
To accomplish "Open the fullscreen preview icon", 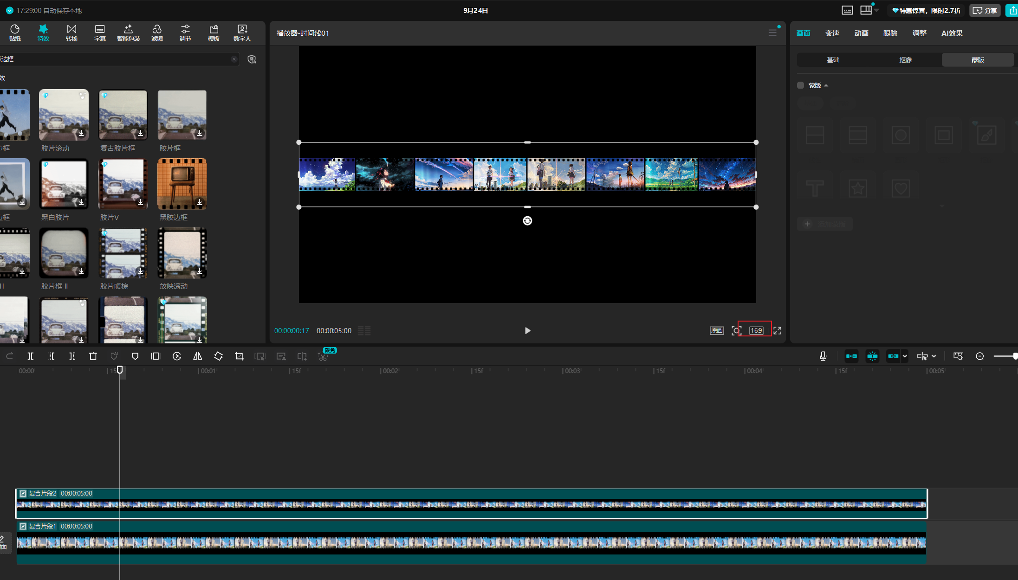I will pos(778,331).
